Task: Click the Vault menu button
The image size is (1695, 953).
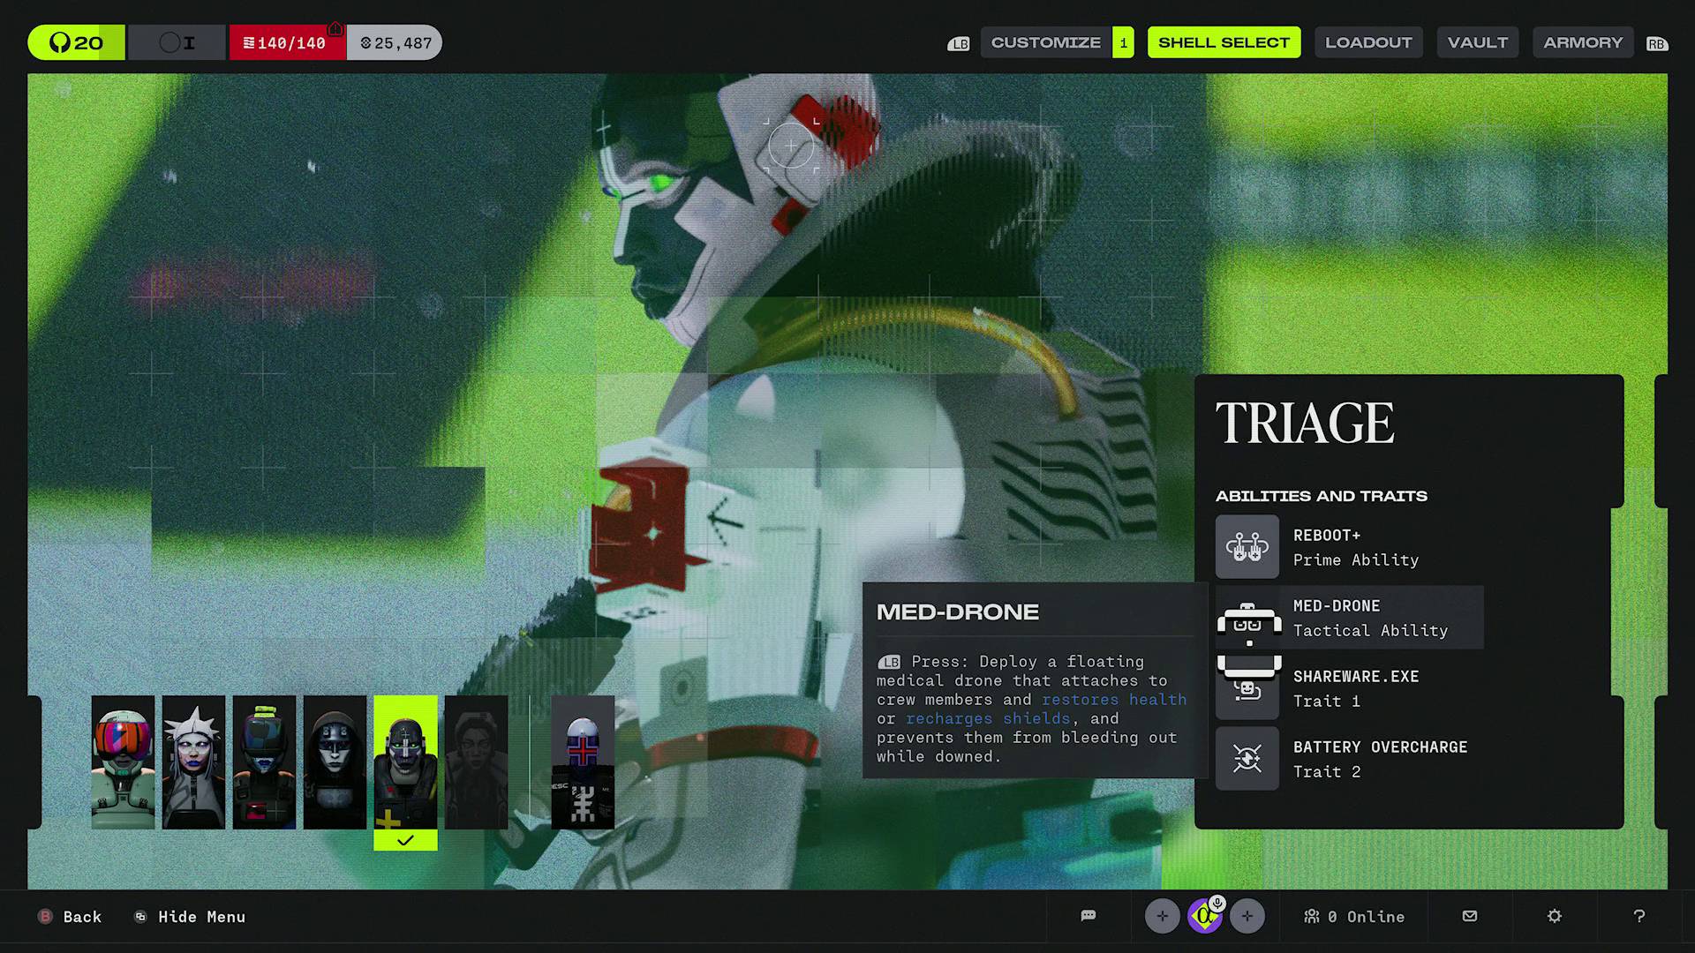Action: click(1477, 41)
